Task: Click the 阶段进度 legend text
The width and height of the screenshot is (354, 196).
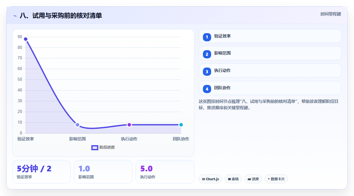Action: 107,147
